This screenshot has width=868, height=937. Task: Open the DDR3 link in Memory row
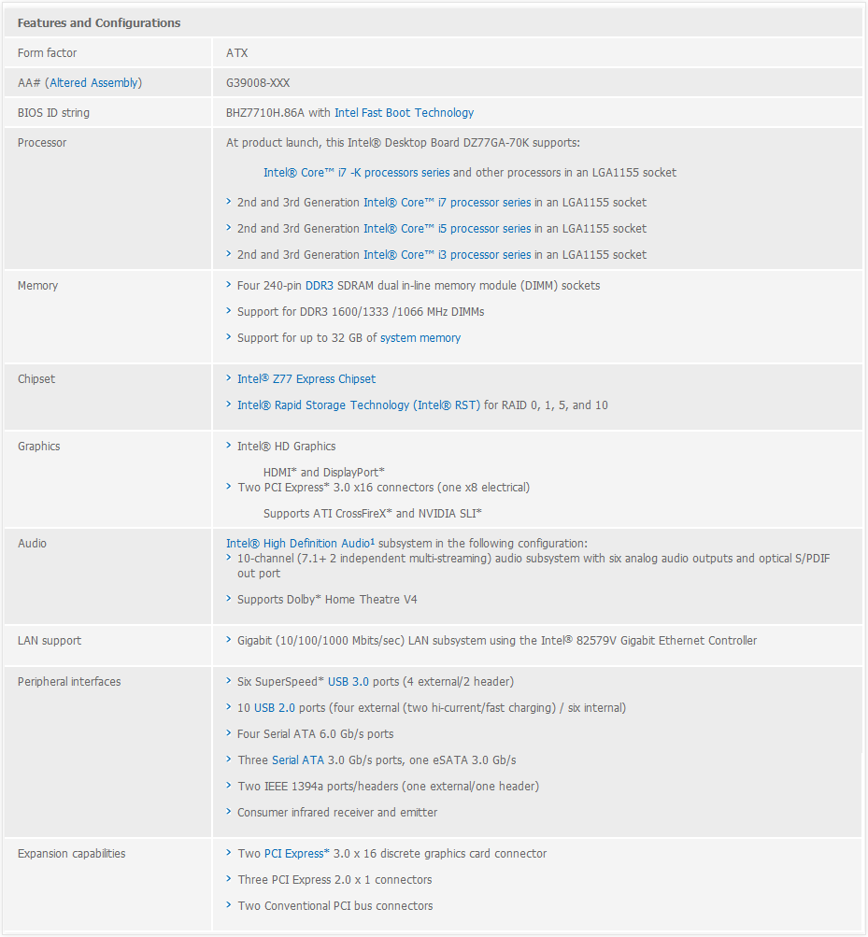[320, 286]
